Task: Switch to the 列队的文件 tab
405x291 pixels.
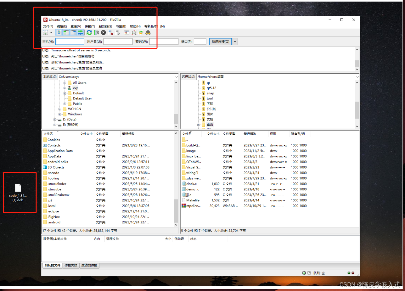Action: (52, 266)
